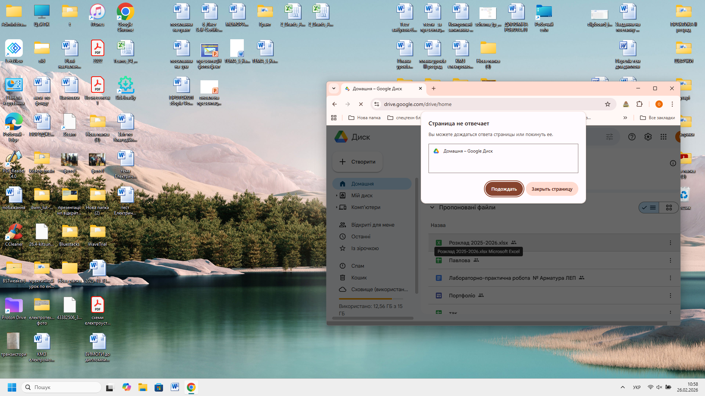Open Chrome three-dot menu
The width and height of the screenshot is (705, 396).
(672, 104)
